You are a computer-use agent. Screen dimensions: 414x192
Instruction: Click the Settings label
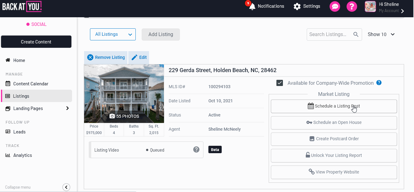pos(312,6)
